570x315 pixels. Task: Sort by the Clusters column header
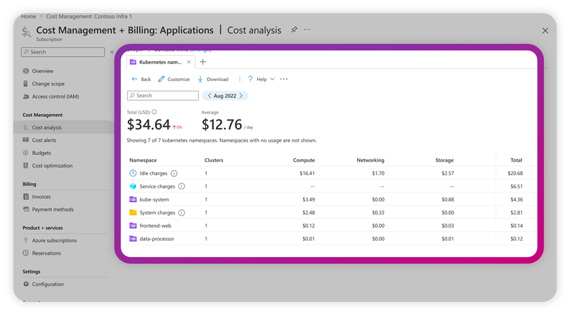[x=214, y=160]
